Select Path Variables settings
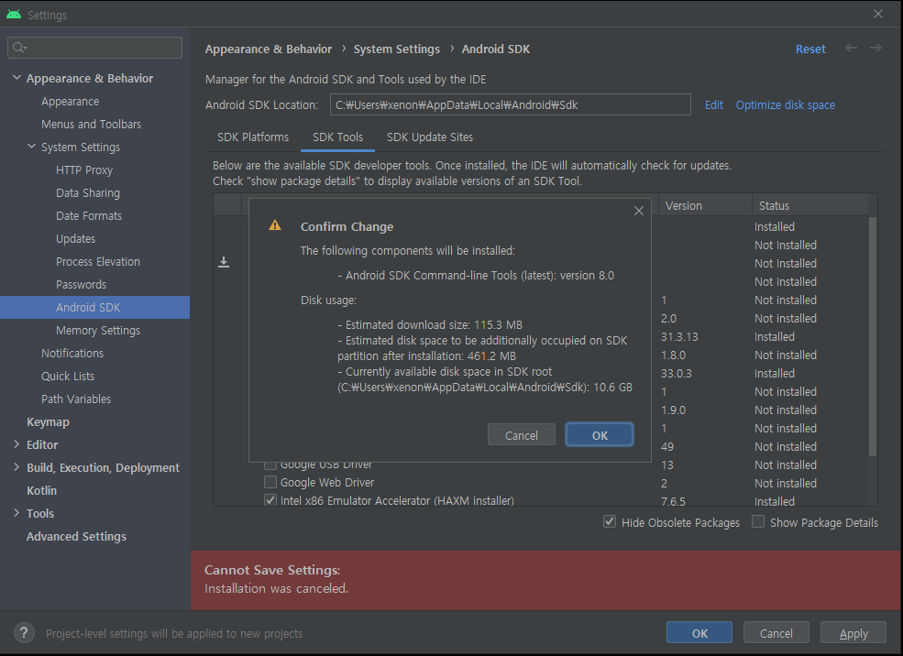This screenshot has width=903, height=656. 75,399
